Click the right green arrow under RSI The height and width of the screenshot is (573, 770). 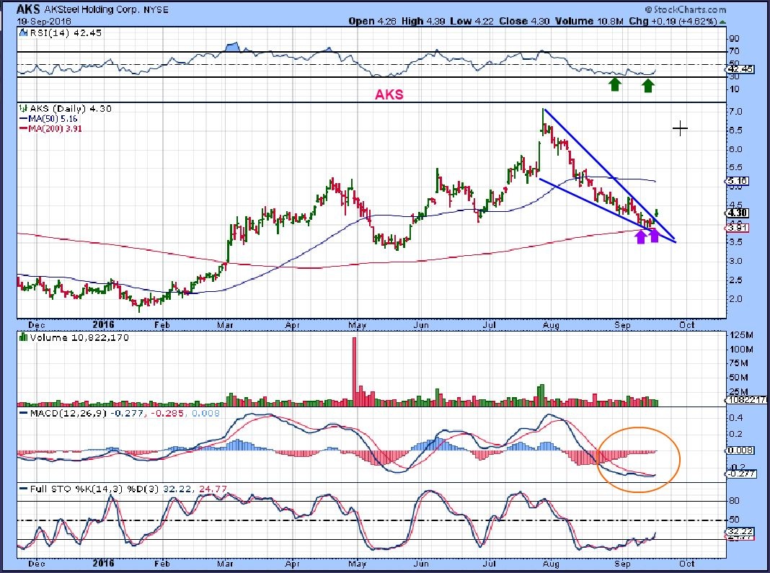[647, 86]
